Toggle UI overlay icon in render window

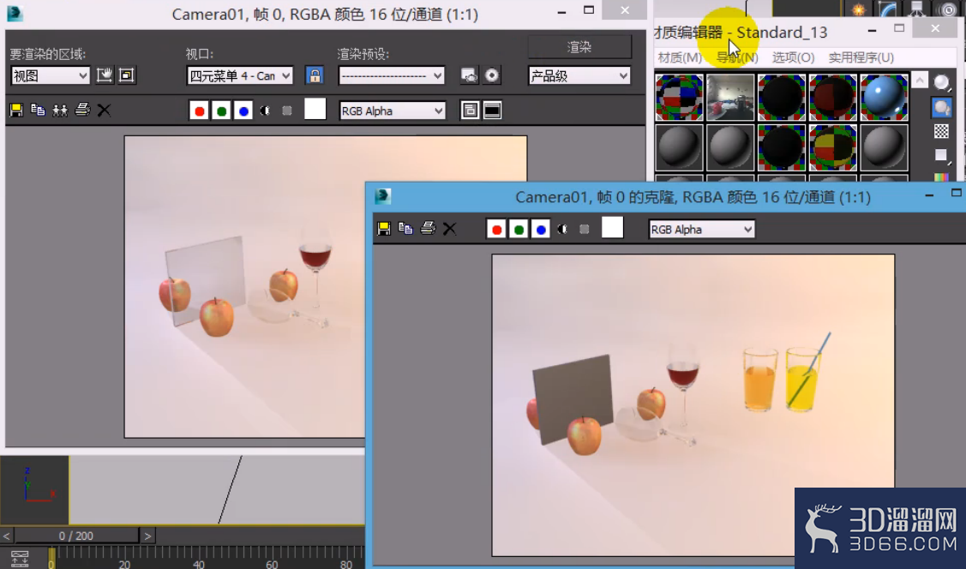470,111
